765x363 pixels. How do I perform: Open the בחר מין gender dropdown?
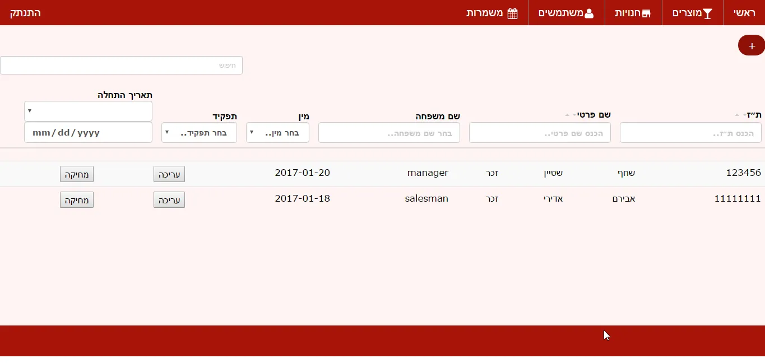277,133
